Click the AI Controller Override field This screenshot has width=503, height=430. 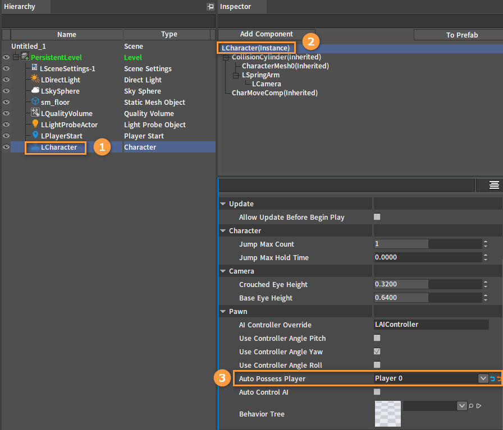point(432,325)
